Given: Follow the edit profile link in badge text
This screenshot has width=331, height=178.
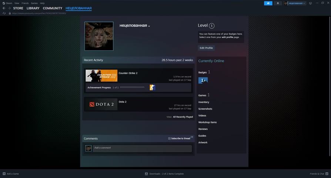Looking at the screenshot, I should point(227,37).
